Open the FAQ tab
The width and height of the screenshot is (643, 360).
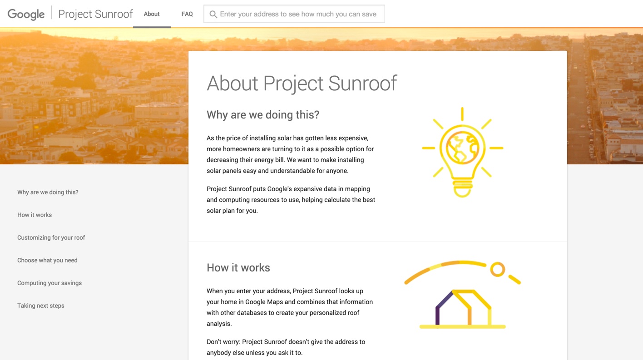[x=187, y=14]
